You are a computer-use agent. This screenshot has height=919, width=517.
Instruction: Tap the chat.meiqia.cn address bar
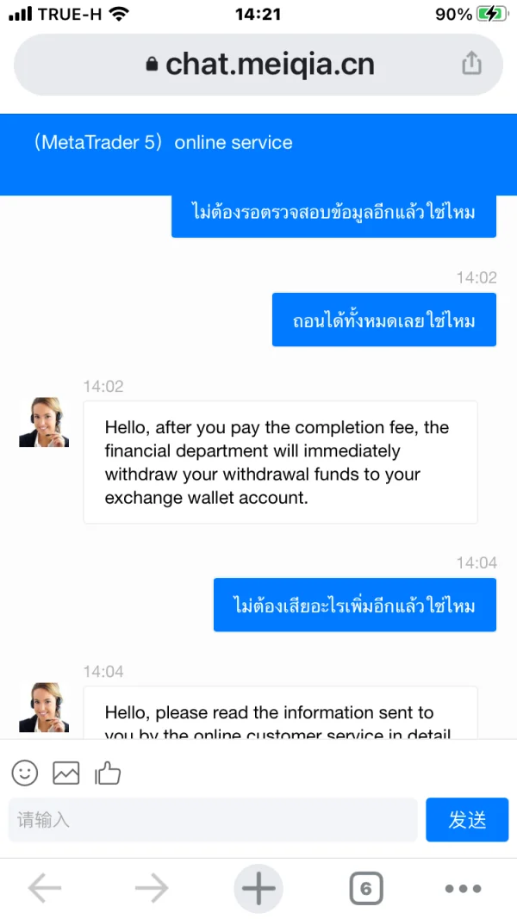tap(258, 64)
